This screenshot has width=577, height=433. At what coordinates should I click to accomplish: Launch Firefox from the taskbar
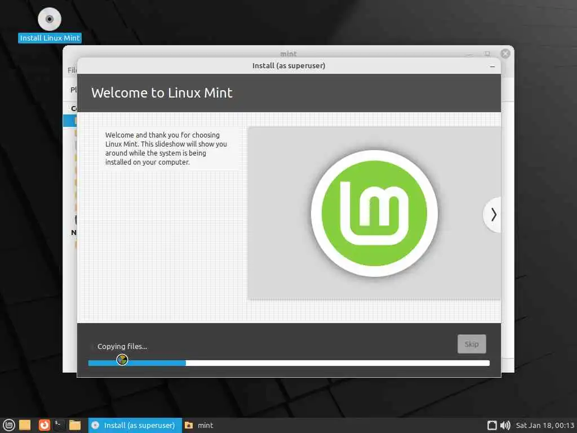44,425
